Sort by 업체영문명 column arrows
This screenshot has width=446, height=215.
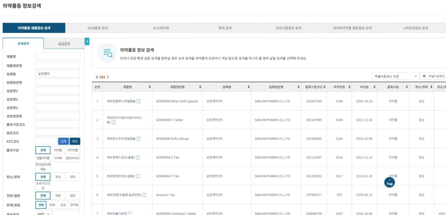pyautogui.click(x=298, y=87)
